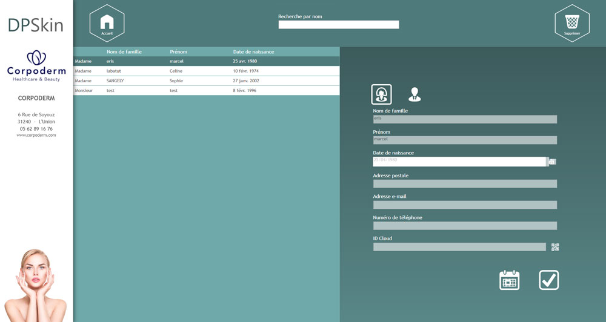
Task: Open the calendar appointments icon
Action: pos(509,280)
